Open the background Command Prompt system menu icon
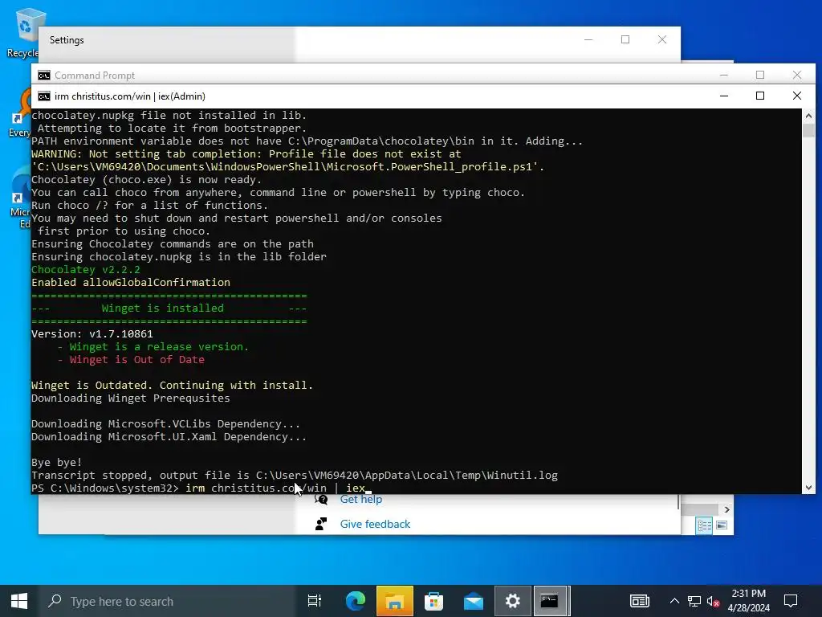This screenshot has height=617, width=822. (44, 76)
